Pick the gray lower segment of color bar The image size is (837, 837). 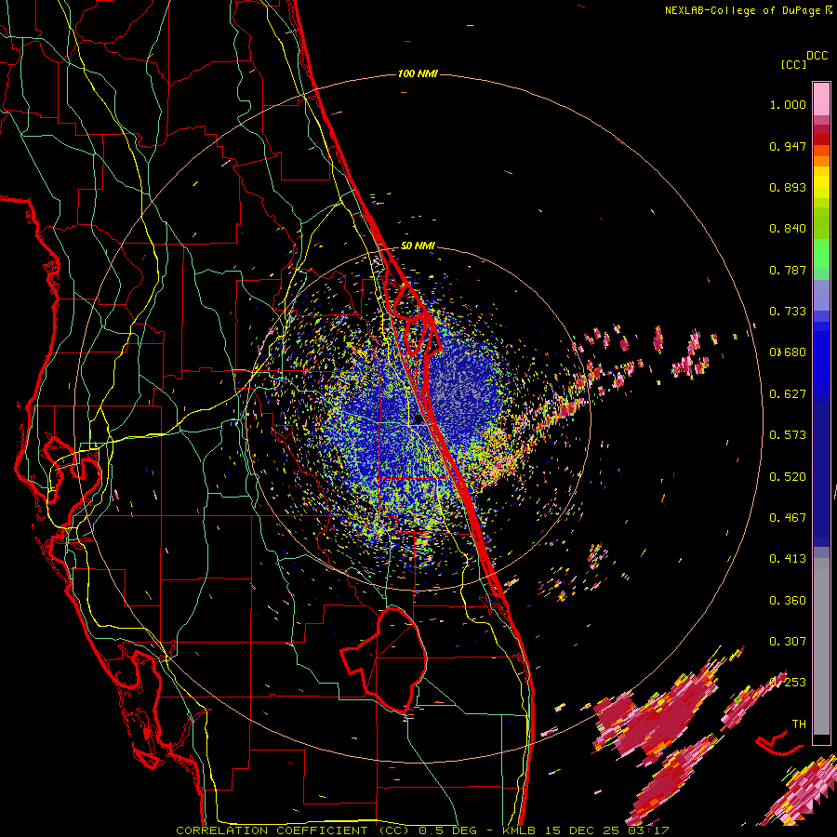(x=821, y=646)
